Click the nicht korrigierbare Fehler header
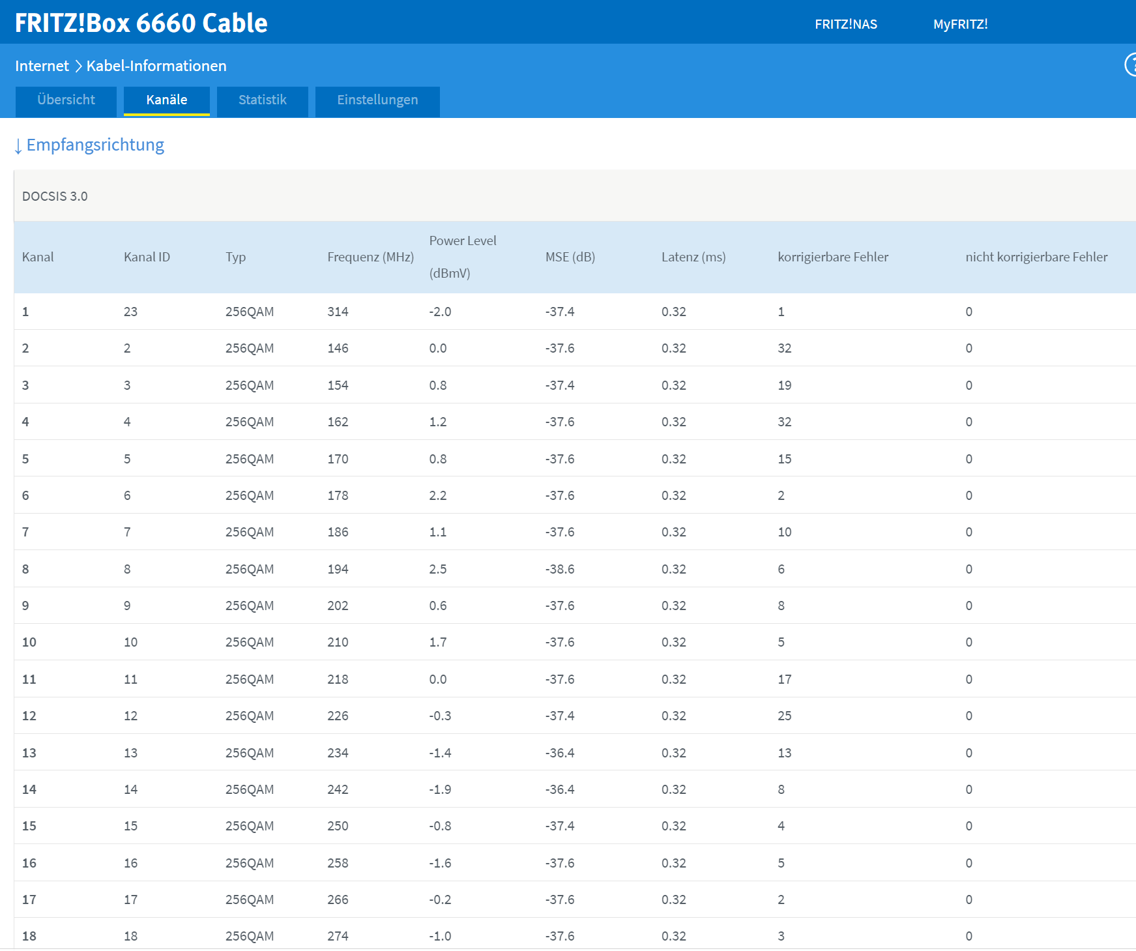Screen dimensions: 1136x951 click(1036, 257)
